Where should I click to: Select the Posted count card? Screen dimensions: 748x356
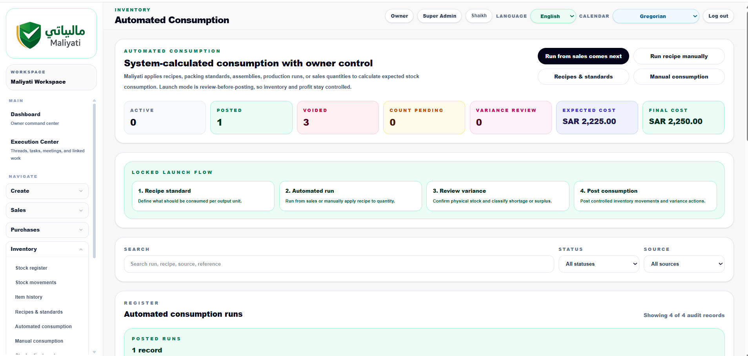pos(251,118)
